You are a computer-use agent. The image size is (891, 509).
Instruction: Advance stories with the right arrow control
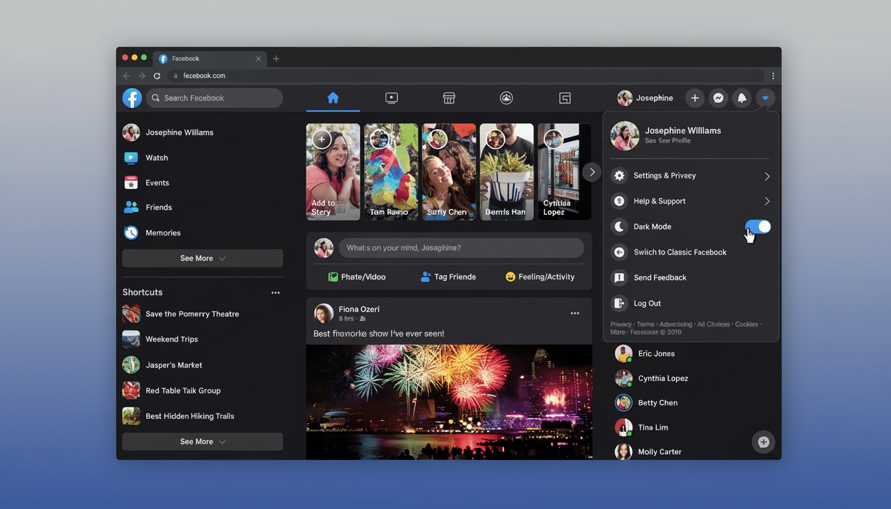click(591, 172)
